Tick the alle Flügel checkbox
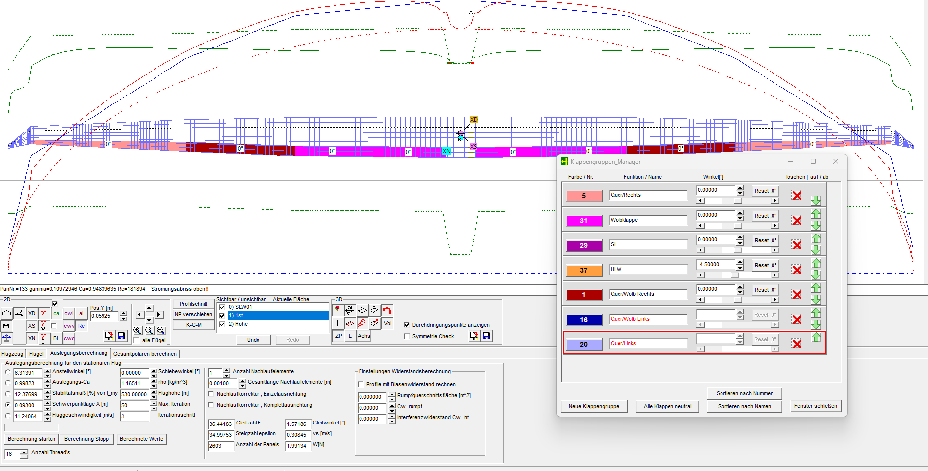Viewport: 928px width, 471px height. click(x=137, y=340)
